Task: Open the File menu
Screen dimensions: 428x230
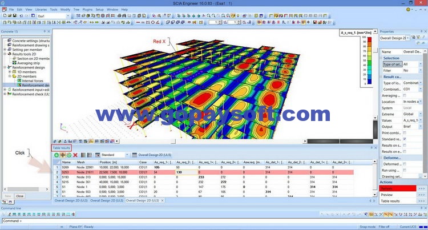Action: pyautogui.click(x=11, y=10)
